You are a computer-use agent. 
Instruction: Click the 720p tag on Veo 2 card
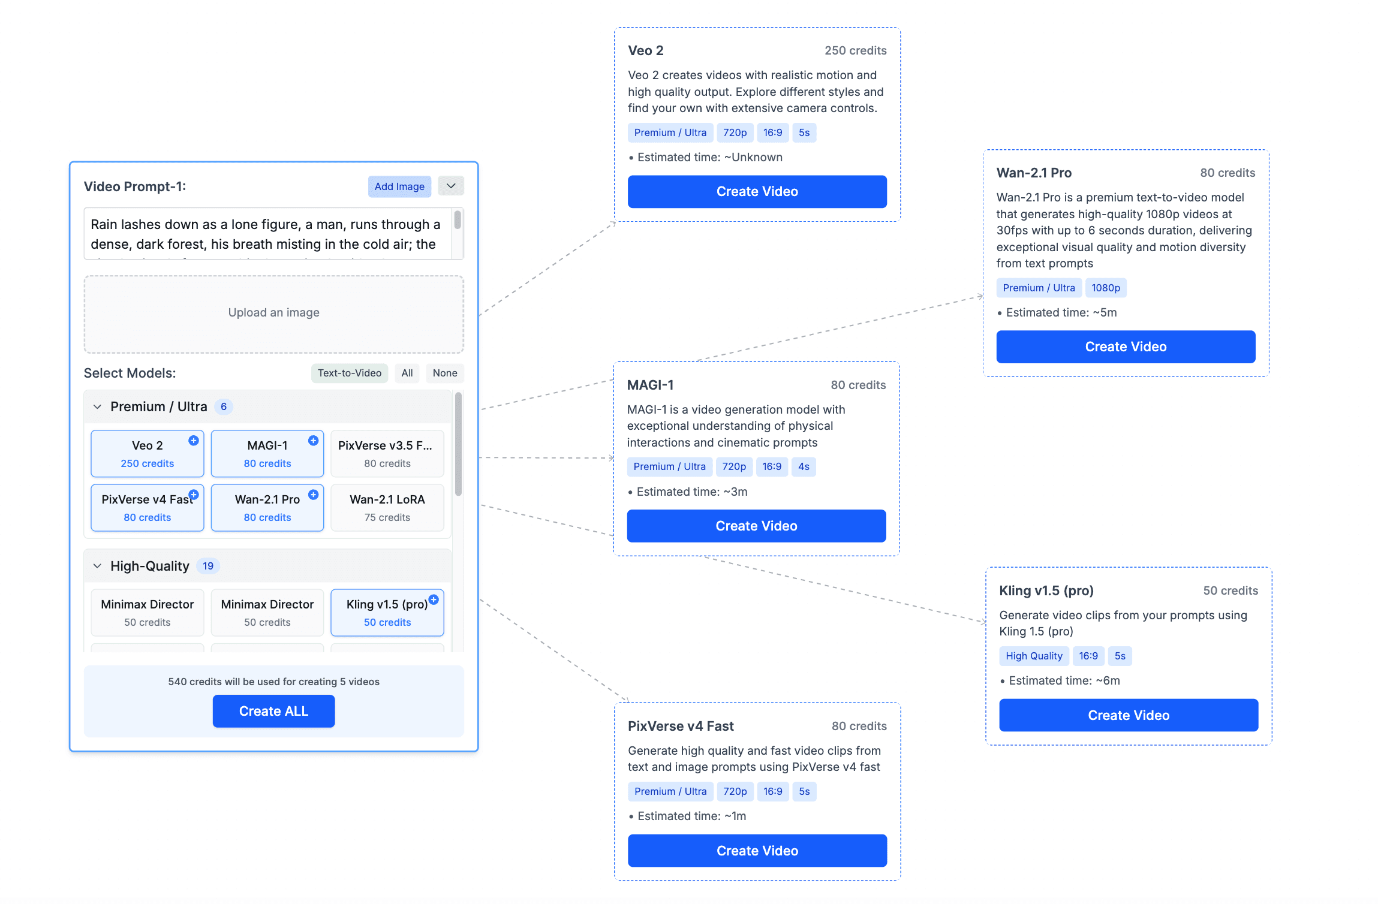(735, 132)
